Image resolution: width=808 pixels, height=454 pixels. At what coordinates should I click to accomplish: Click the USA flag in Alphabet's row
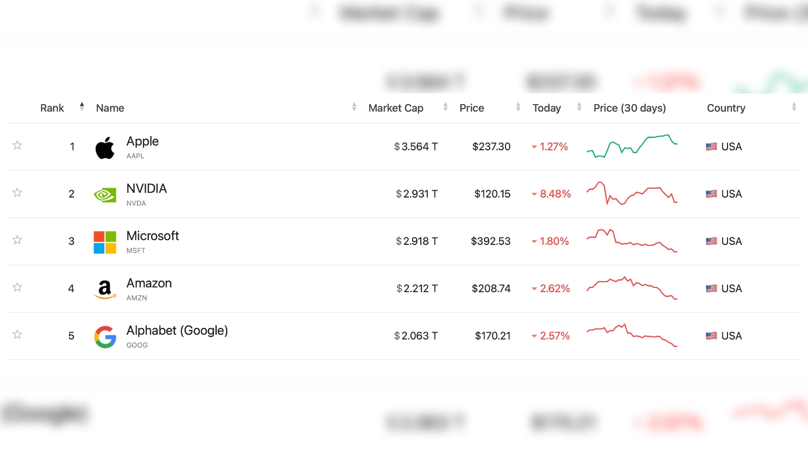[711, 336]
